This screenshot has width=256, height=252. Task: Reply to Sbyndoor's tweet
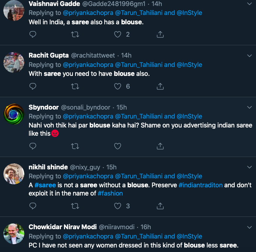tap(33, 146)
